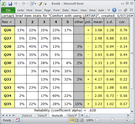Switch to Page Layout view
The width and height of the screenshot is (135, 124).
tap(77, 120)
